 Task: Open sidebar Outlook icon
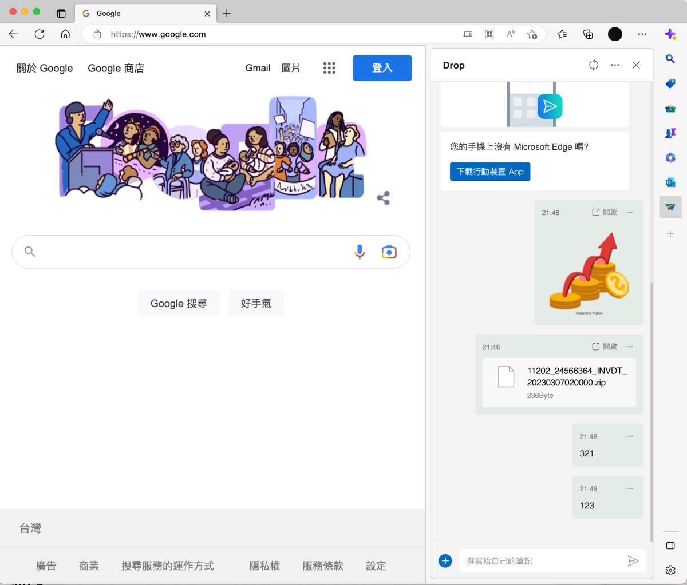[x=670, y=182]
